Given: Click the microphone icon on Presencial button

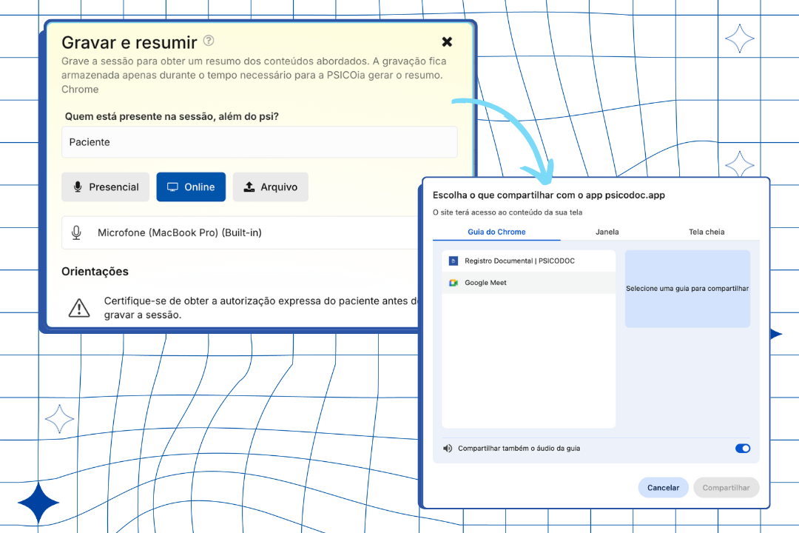Looking at the screenshot, I should click(78, 187).
